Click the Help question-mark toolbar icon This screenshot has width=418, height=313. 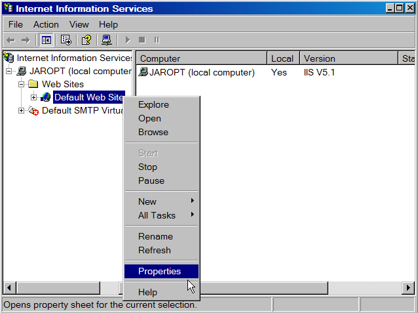pyautogui.click(x=86, y=40)
